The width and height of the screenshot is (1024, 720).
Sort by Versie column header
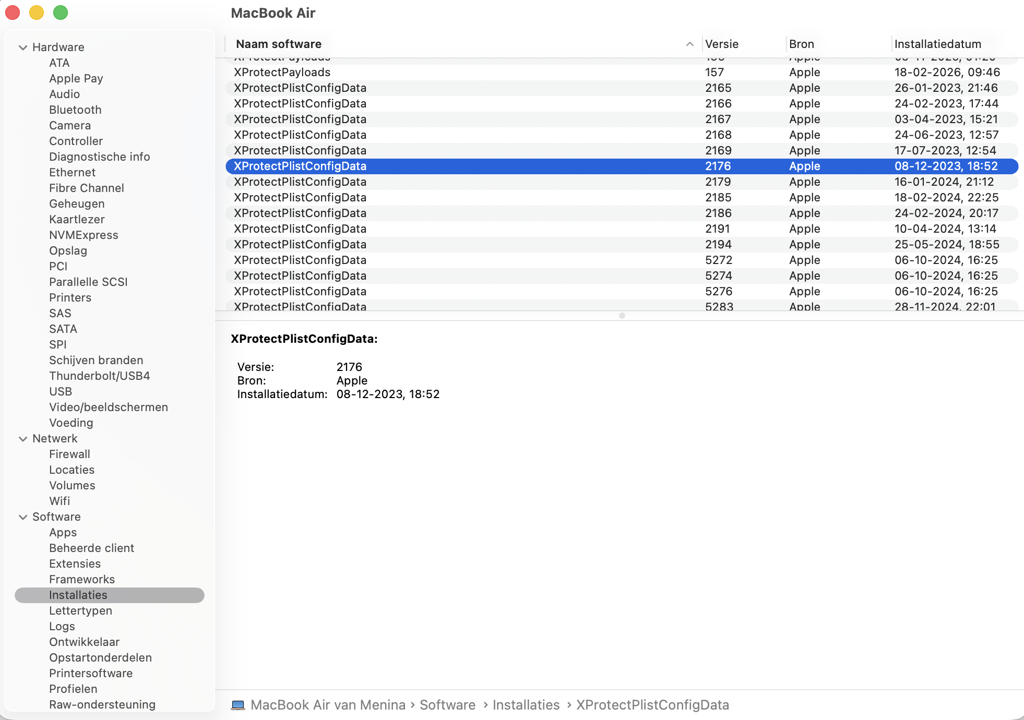click(743, 44)
